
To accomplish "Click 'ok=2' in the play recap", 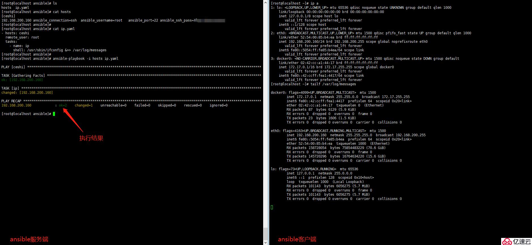I will (63, 105).
